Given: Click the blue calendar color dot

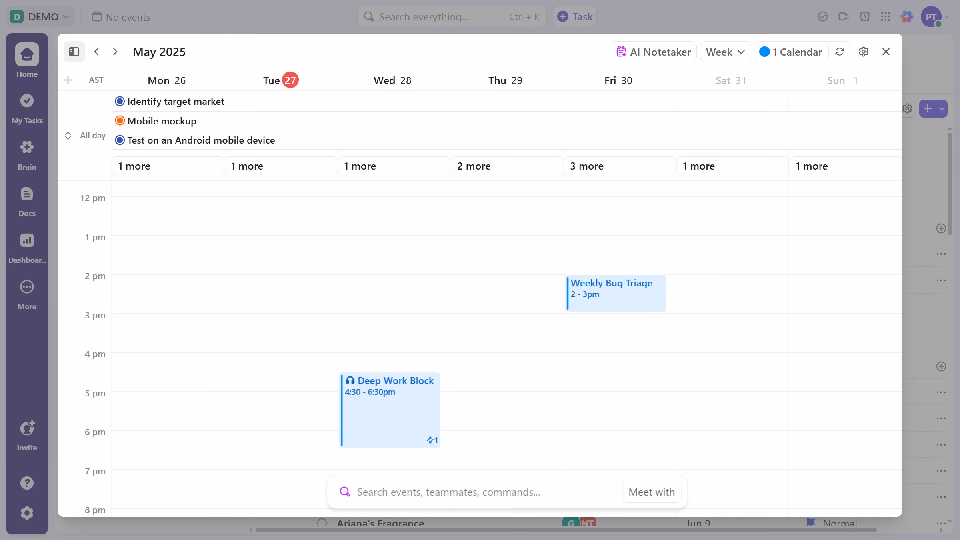Looking at the screenshot, I should [x=764, y=52].
